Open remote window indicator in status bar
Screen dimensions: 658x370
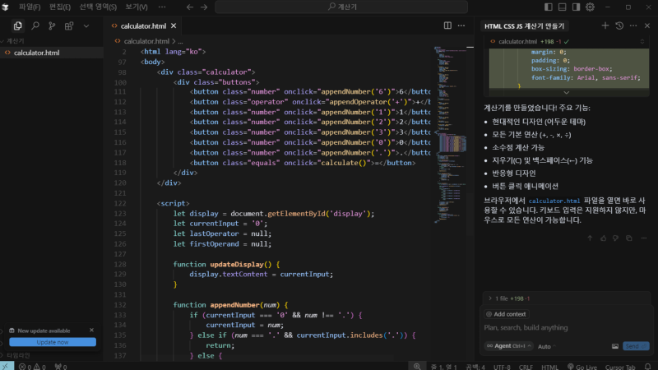[x=7, y=366]
